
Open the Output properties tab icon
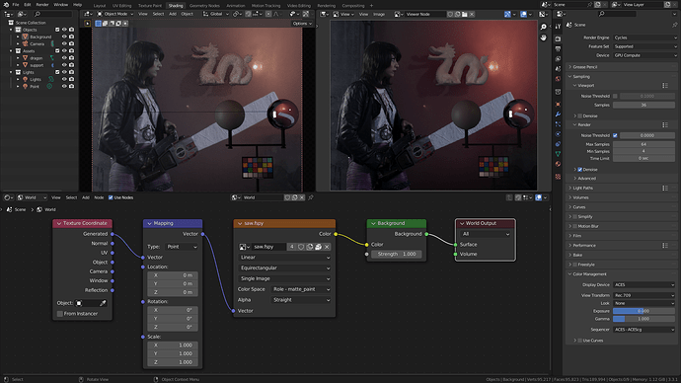click(x=558, y=48)
